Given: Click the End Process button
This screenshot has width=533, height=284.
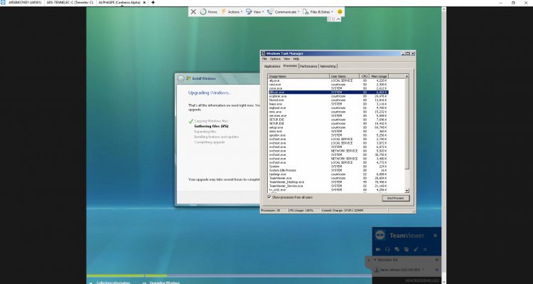Looking at the screenshot, I should coord(396,198).
